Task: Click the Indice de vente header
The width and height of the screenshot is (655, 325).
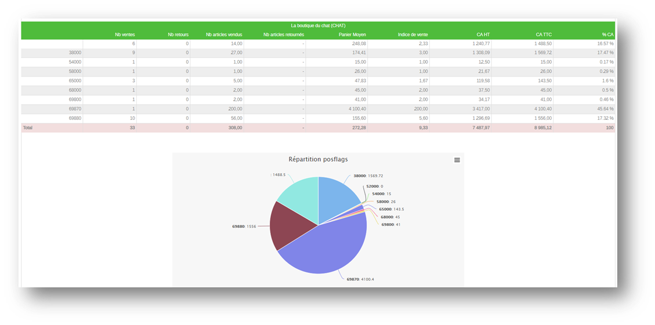Action: pos(412,35)
